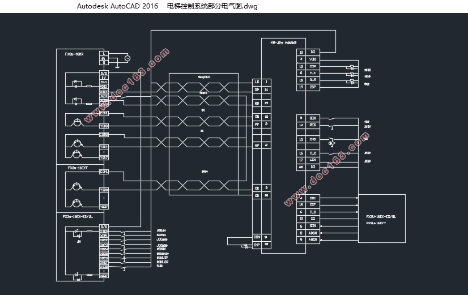Screen dimensions: 468x295
Task: Select the Y004 output terminal
Action: [104, 147]
